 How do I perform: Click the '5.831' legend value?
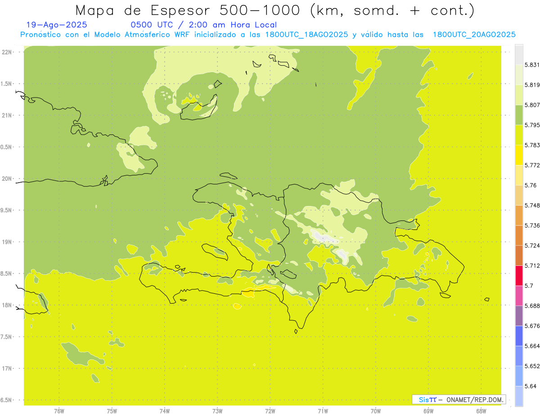click(x=532, y=65)
